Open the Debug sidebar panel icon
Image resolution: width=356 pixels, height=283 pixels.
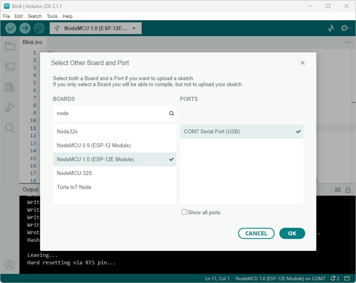point(10,107)
